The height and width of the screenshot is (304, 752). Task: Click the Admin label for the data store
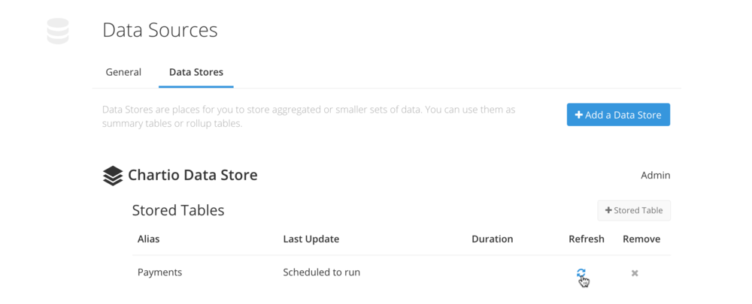[656, 175]
